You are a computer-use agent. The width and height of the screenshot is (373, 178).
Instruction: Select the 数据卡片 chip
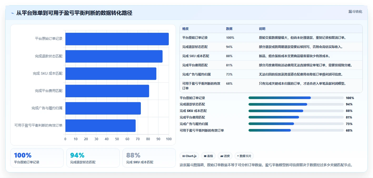[x=244, y=156]
